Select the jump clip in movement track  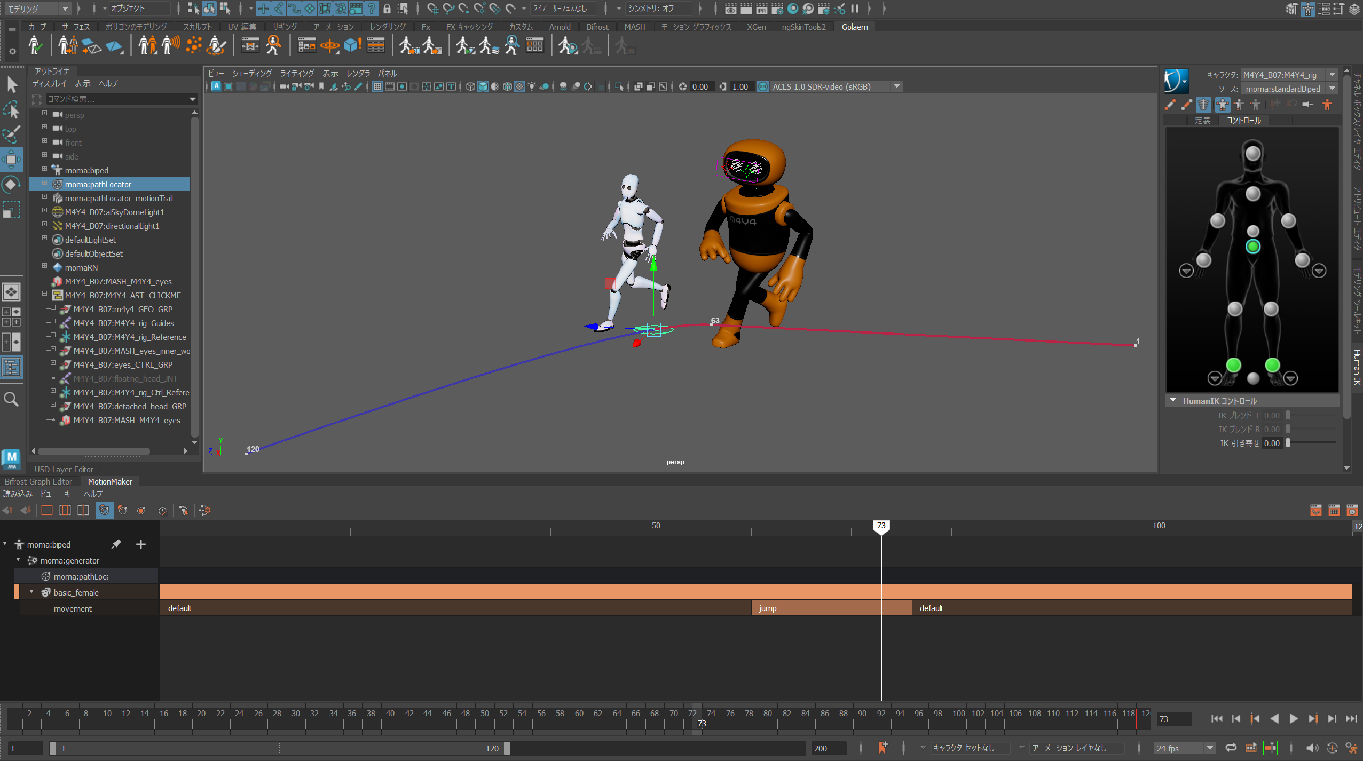[816, 608]
